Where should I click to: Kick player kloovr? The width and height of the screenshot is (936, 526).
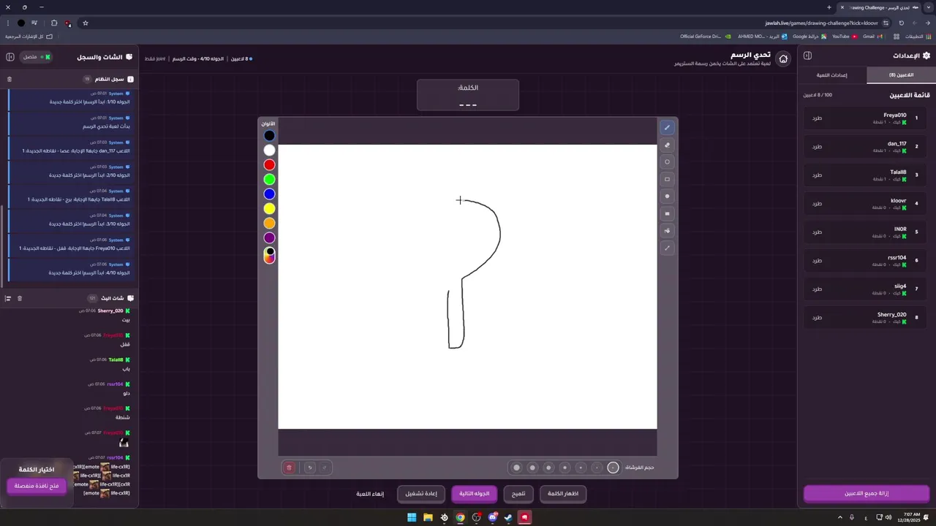pos(817,203)
